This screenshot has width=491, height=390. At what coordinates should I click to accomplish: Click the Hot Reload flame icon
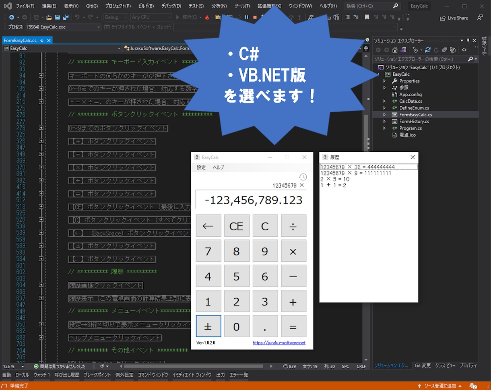point(207,17)
